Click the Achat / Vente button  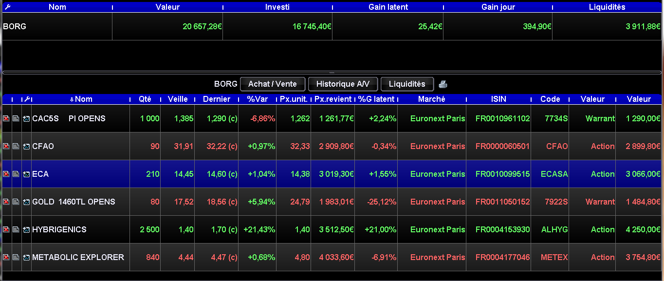[272, 84]
